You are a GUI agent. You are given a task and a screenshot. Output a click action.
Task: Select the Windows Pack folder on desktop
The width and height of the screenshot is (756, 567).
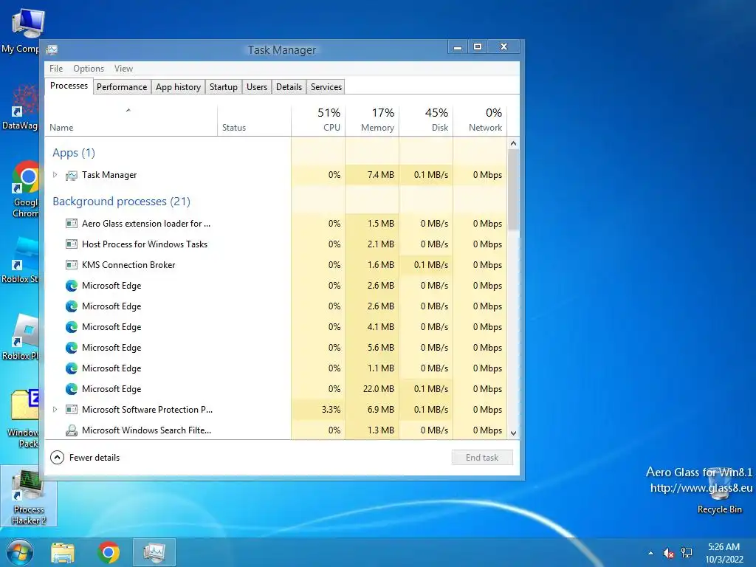(21, 419)
